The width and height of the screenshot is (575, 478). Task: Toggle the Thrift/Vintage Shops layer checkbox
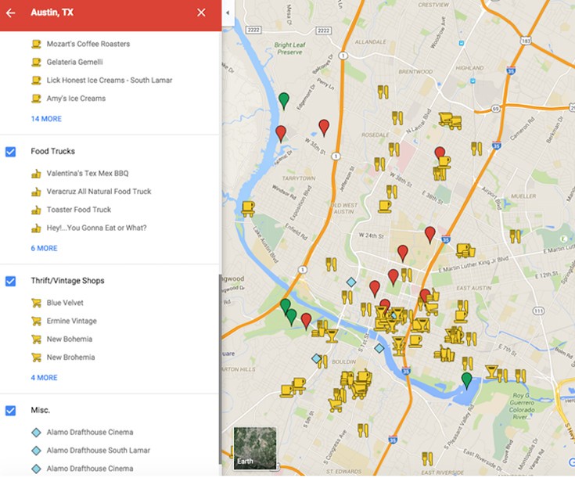point(11,281)
